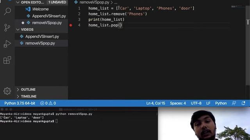Click line number 1 in gutter

[x=79, y=8]
